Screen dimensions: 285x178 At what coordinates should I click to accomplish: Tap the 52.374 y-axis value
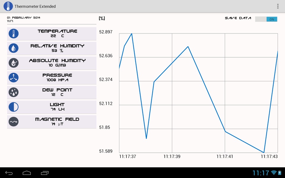tap(106, 80)
